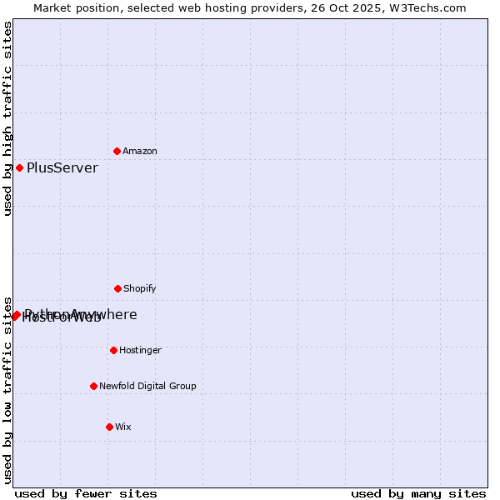Click the red Amazon data point marker

point(117,151)
